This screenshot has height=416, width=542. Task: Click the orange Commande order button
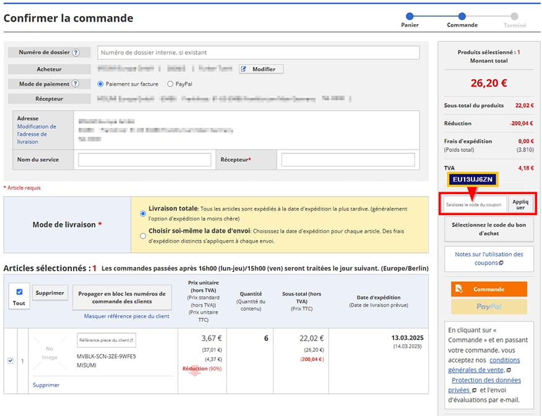[489, 289]
